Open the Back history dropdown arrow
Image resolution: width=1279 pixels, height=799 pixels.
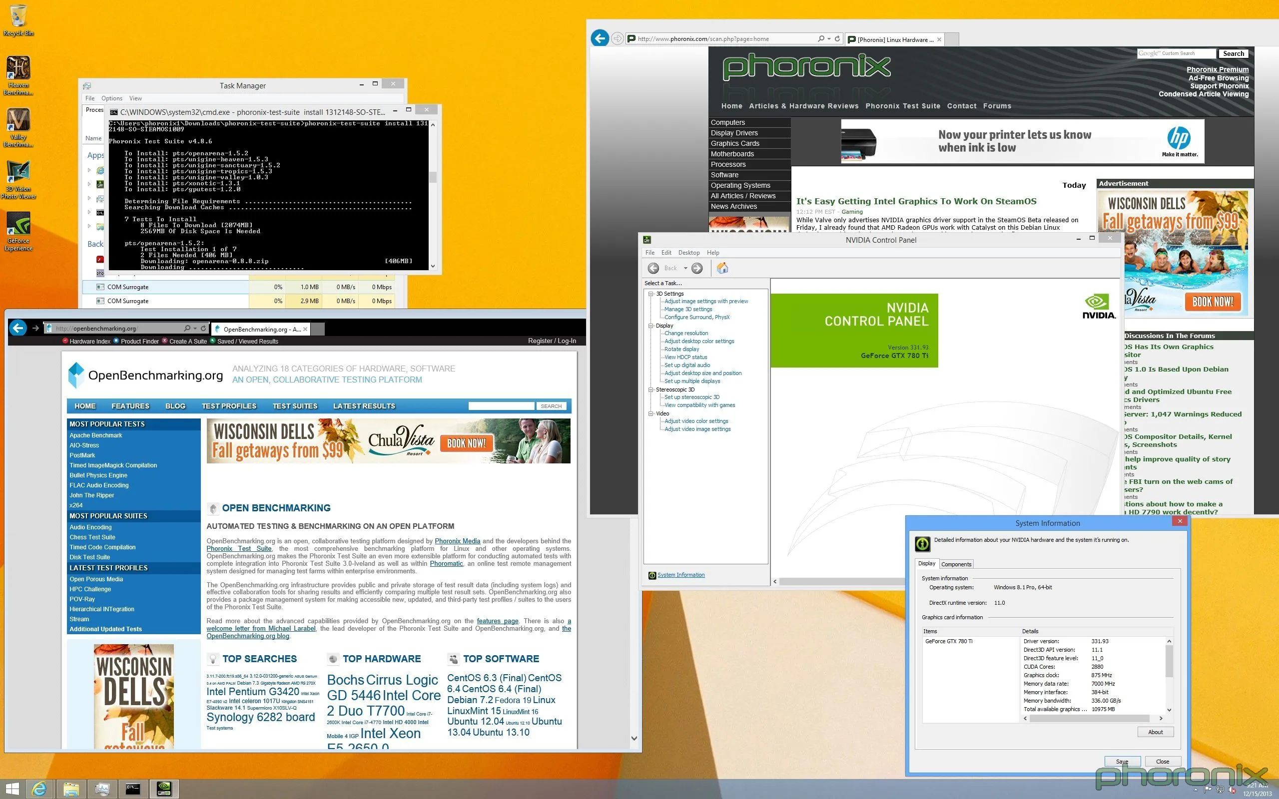(685, 269)
